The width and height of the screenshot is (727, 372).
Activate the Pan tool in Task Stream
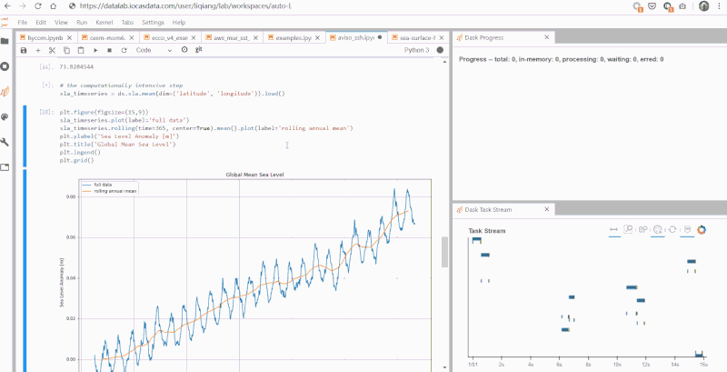[614, 229]
